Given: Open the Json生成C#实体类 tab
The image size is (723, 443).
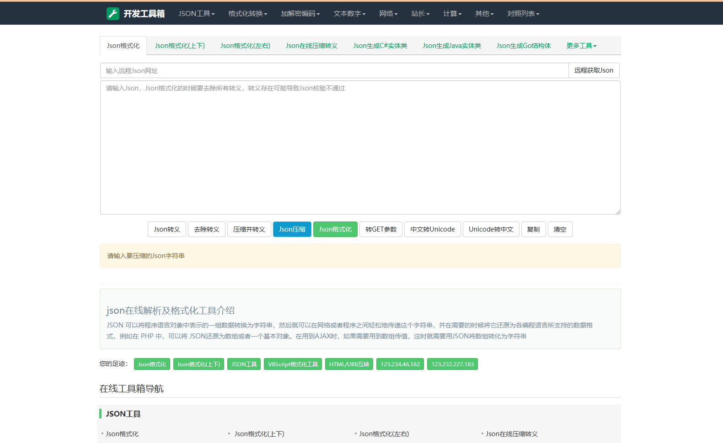Looking at the screenshot, I should pyautogui.click(x=380, y=46).
